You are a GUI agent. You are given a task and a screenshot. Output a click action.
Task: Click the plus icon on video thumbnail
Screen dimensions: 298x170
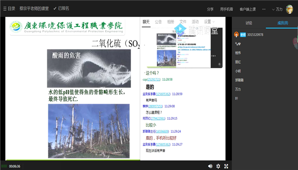pos(219,64)
